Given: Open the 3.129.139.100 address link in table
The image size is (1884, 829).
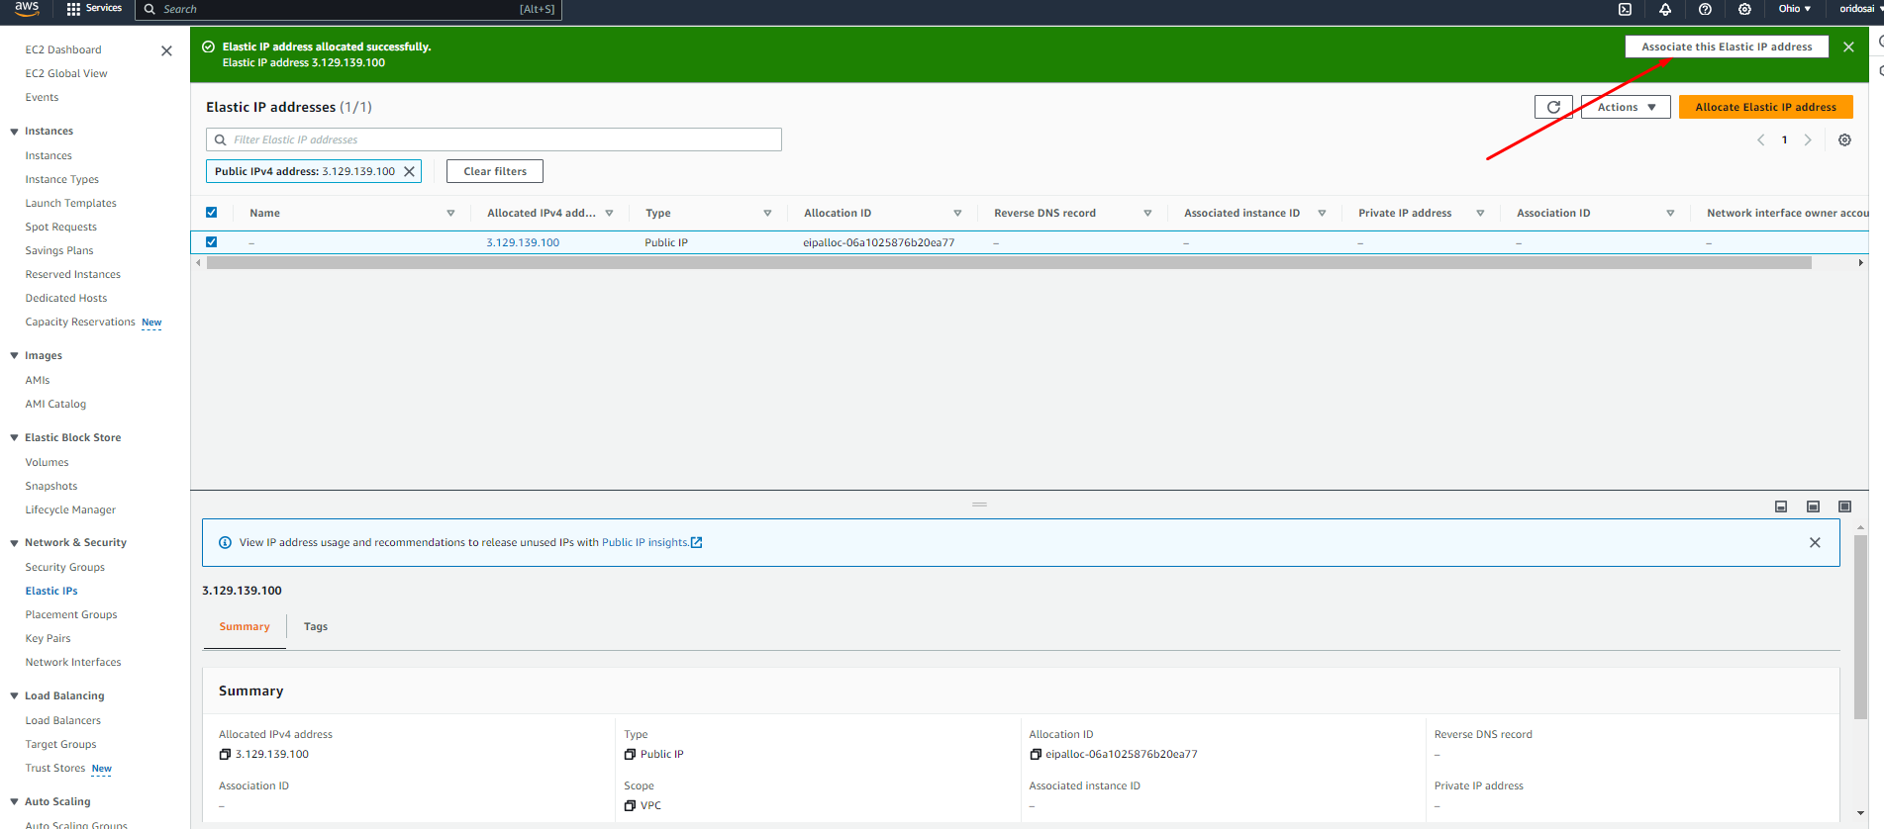Looking at the screenshot, I should pos(523,242).
